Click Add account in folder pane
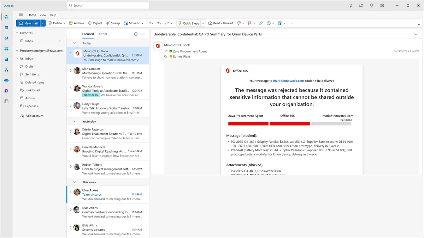 coord(32,116)
